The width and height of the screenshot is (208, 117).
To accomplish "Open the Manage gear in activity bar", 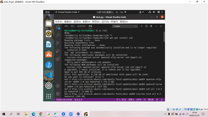I will click(58, 94).
